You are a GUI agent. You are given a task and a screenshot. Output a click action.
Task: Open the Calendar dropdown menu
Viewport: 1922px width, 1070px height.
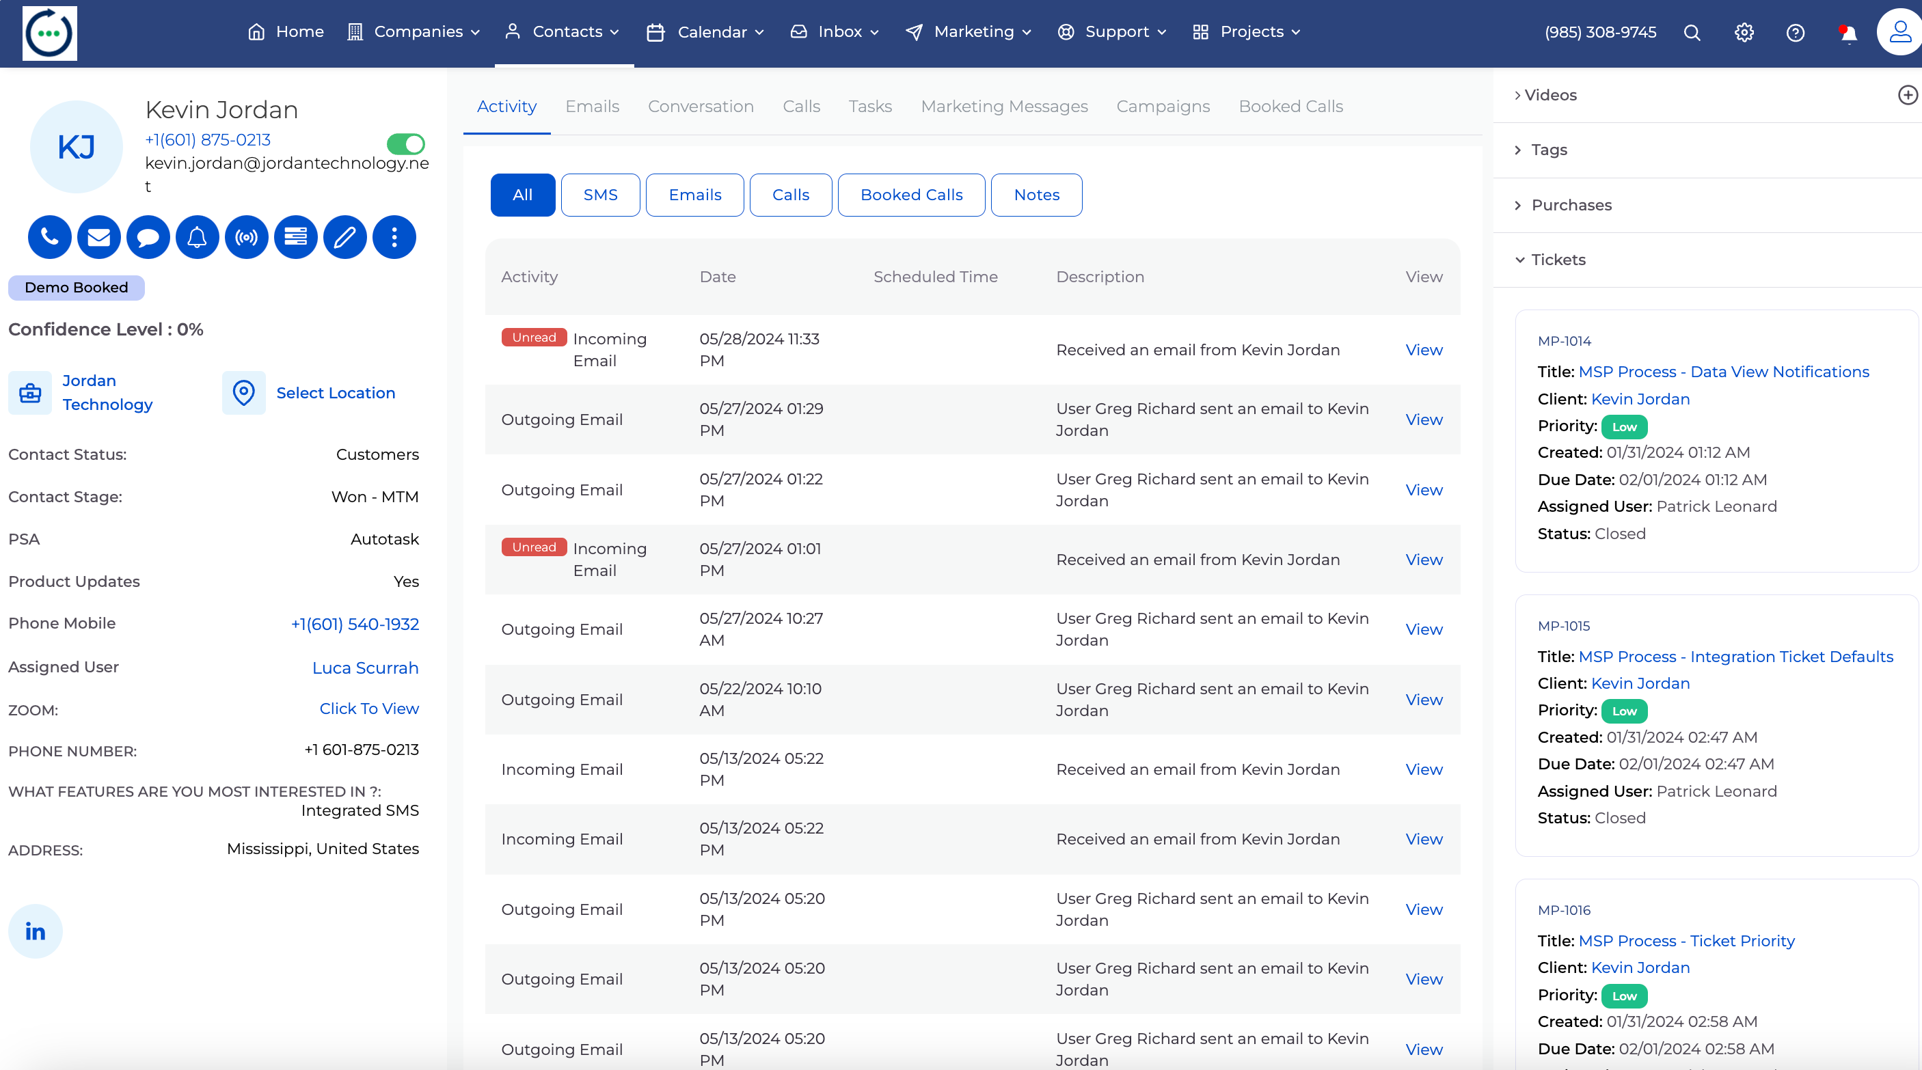point(706,32)
